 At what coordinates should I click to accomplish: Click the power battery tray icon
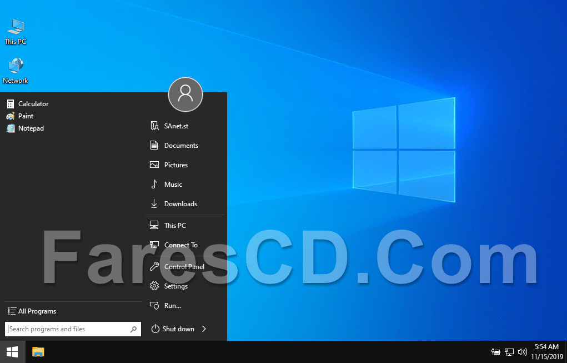pos(495,352)
